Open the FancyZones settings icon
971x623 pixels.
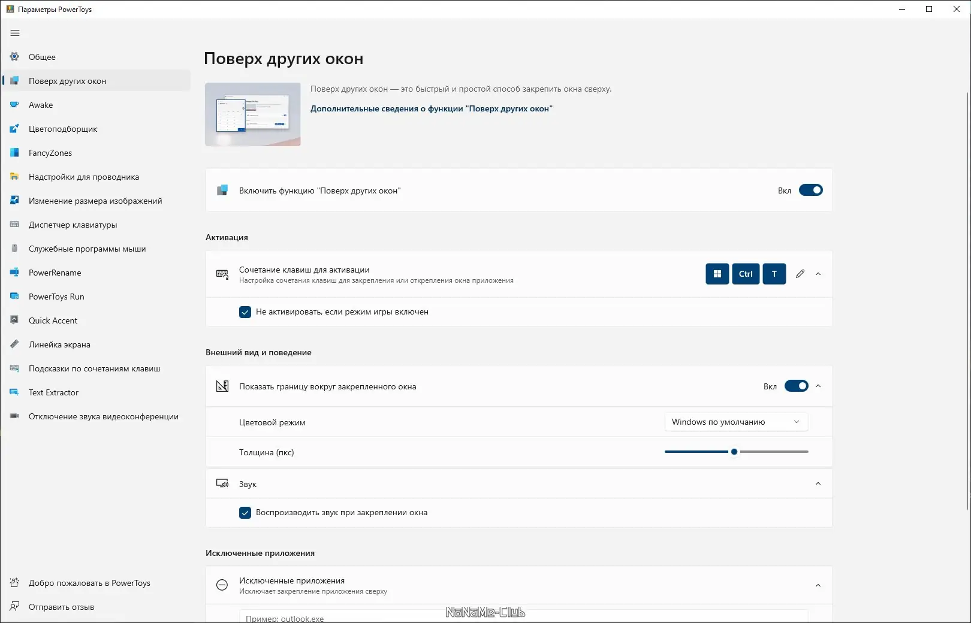14,153
